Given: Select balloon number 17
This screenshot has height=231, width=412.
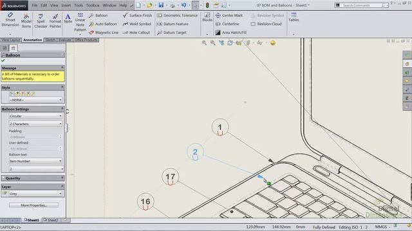Looking at the screenshot, I should [170, 177].
